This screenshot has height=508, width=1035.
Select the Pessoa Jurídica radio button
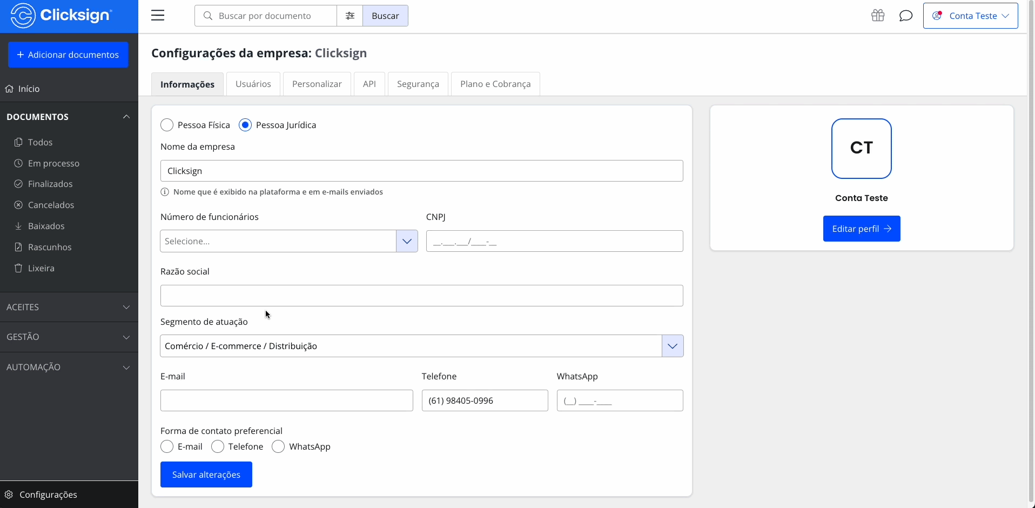click(x=245, y=125)
